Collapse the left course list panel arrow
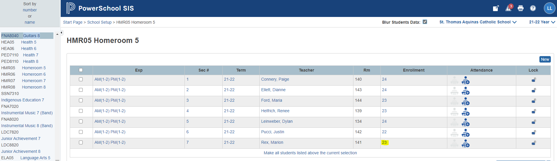Screen dimensions: 557x161 click(x=62, y=33)
